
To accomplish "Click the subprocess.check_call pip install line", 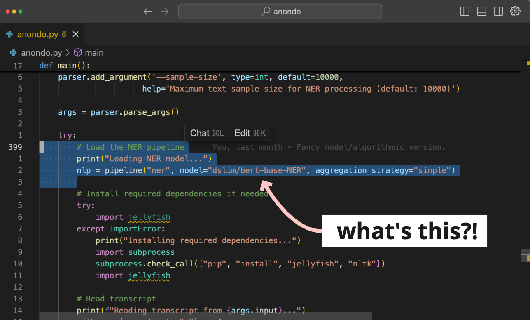I will [240, 264].
